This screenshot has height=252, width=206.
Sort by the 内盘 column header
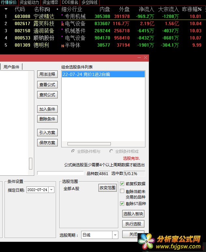click(x=105, y=9)
